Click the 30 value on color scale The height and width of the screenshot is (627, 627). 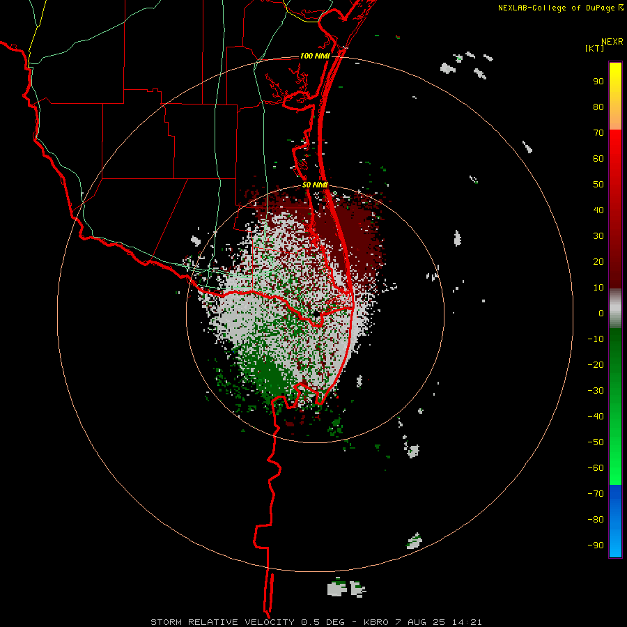598,236
